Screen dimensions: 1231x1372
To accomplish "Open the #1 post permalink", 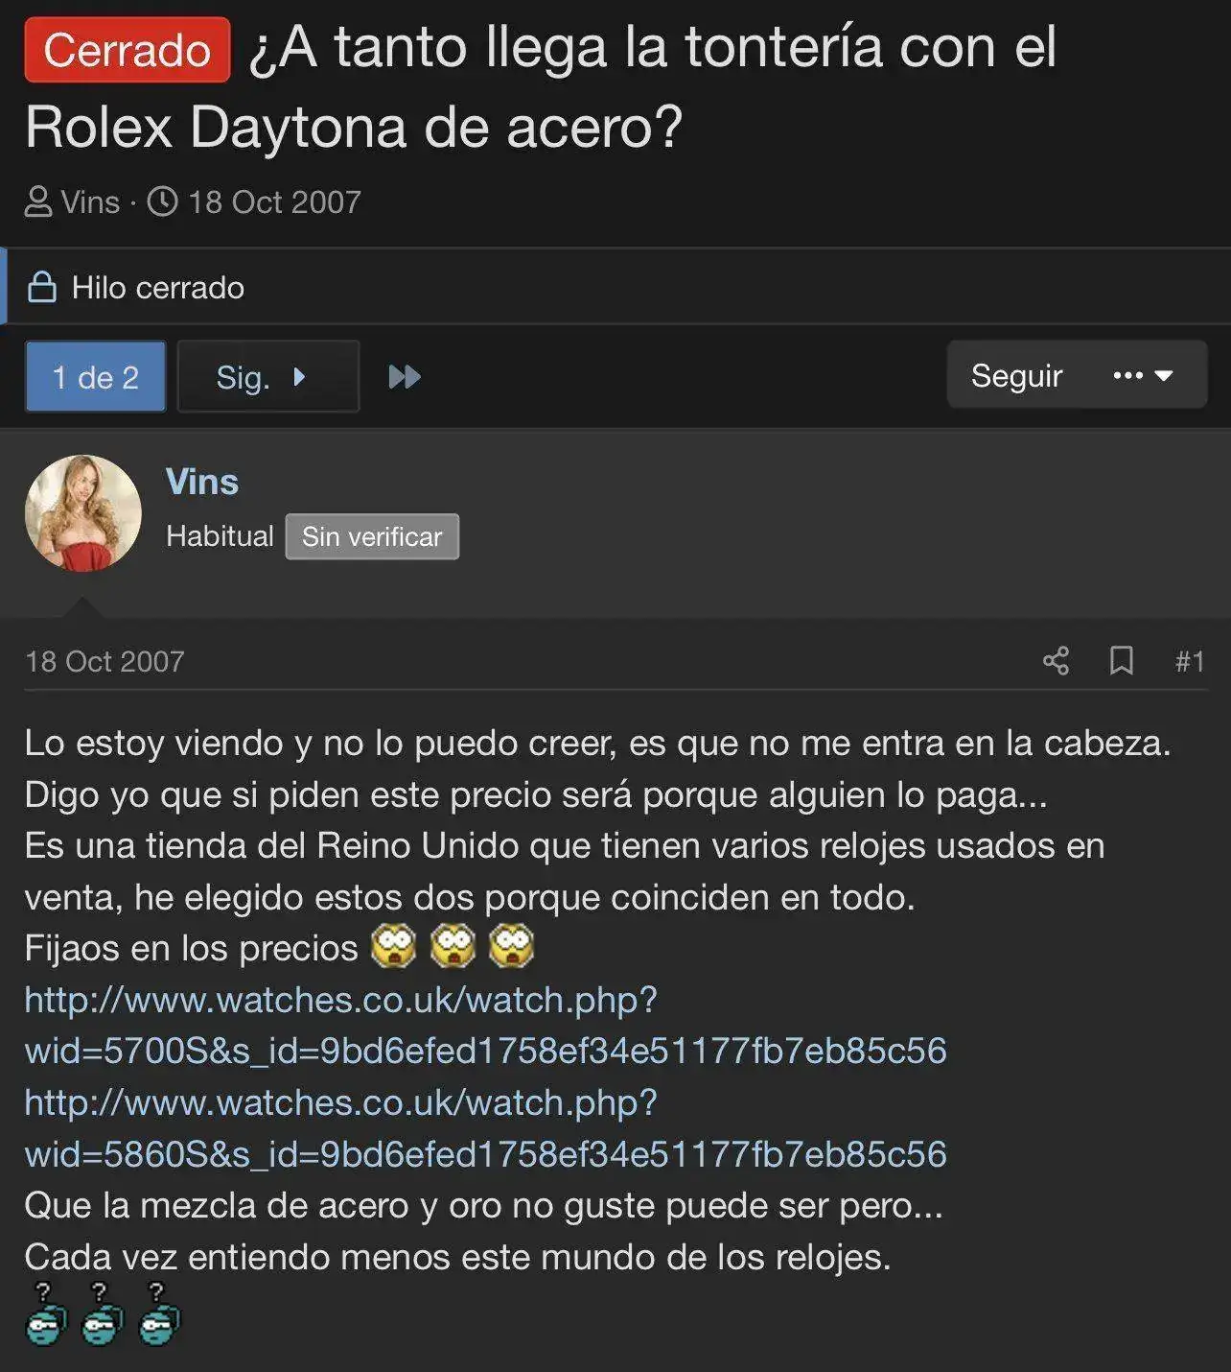I will click(1190, 661).
